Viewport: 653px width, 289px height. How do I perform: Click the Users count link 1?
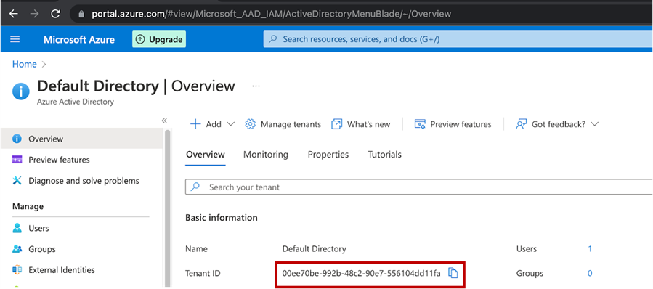click(590, 249)
